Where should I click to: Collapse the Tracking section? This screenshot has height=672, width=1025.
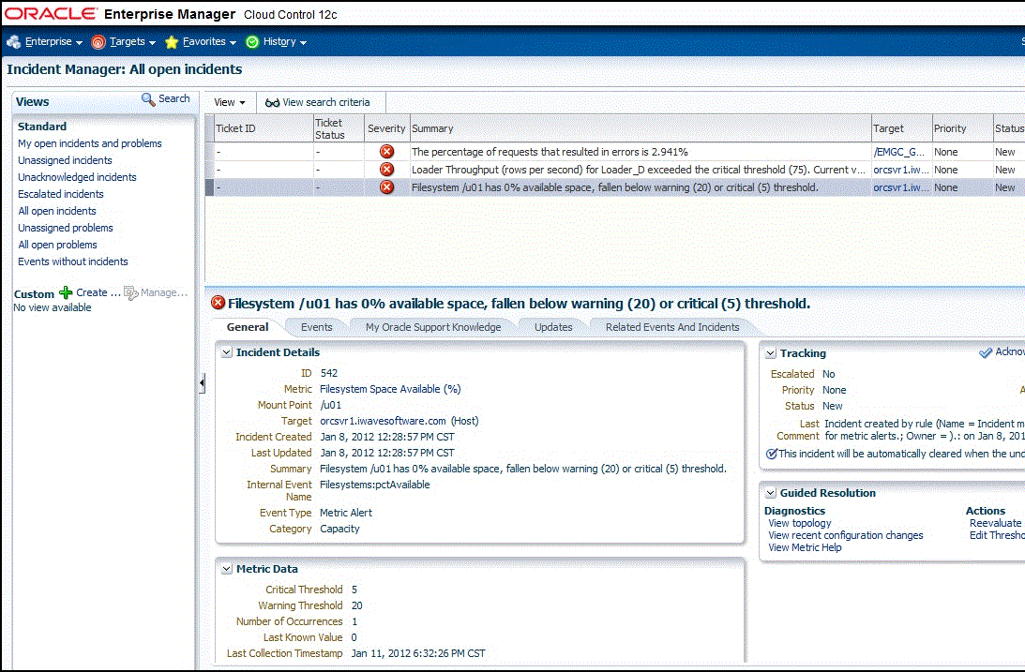771,353
